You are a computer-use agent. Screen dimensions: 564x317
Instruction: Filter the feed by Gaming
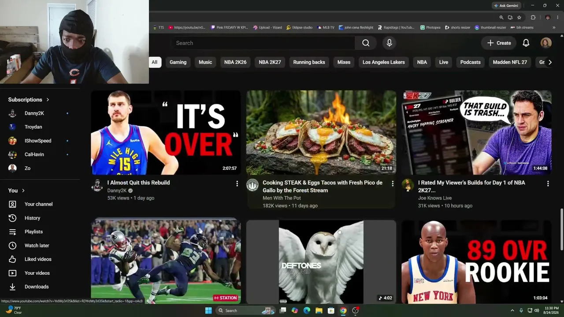[x=178, y=62]
